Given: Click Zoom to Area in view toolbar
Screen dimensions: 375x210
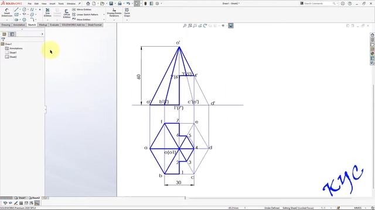Looking at the screenshot, I should pos(190,26).
